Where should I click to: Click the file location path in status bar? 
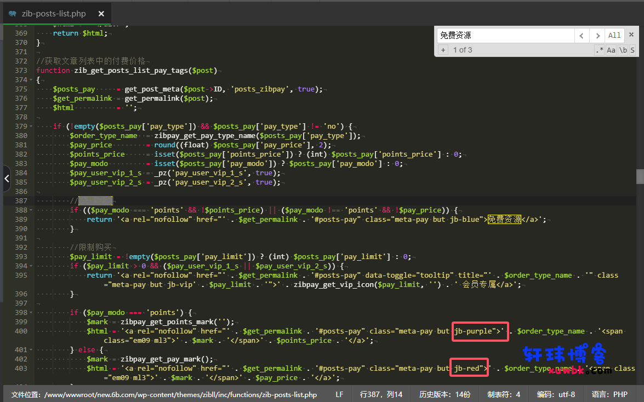(x=164, y=395)
